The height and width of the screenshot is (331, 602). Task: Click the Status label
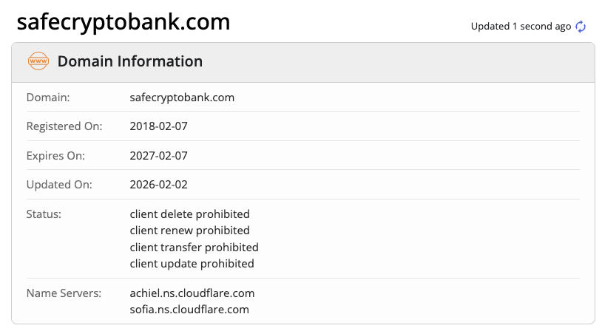(x=44, y=214)
